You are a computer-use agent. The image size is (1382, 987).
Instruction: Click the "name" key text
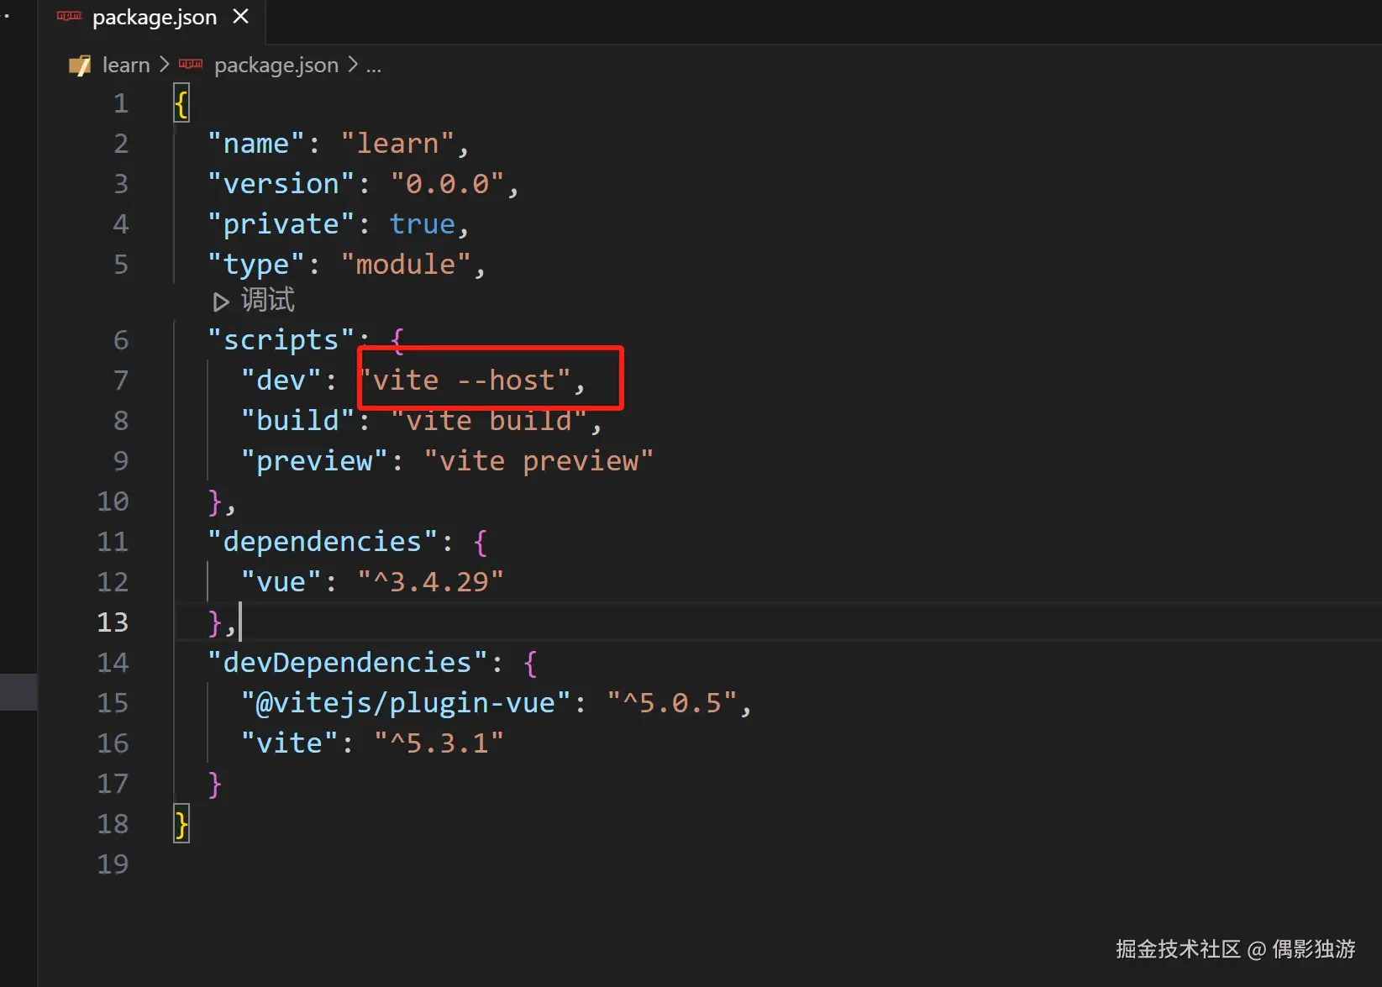(256, 144)
